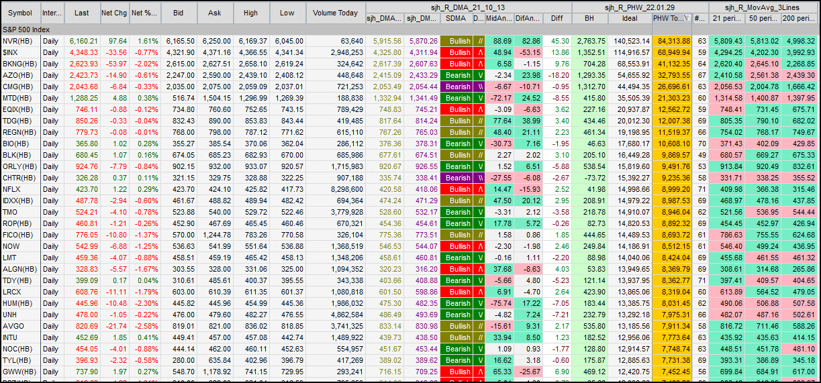The image size is (821, 383).
Task: Click the SDMA column header
Action: (x=457, y=19)
